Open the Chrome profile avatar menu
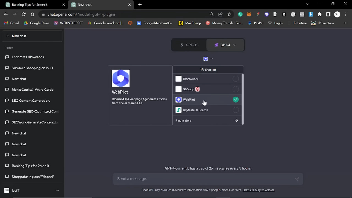This screenshot has width=352, height=198. coord(337,14)
